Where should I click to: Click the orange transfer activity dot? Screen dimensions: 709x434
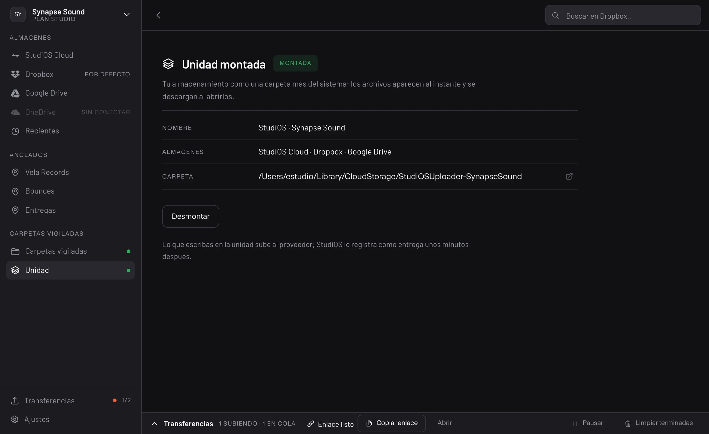(115, 400)
